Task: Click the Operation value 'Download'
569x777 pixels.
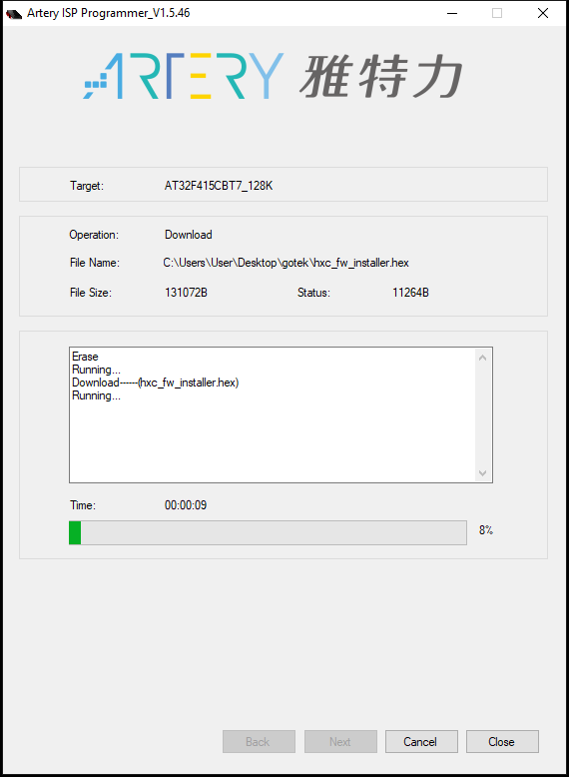Action: [x=189, y=235]
